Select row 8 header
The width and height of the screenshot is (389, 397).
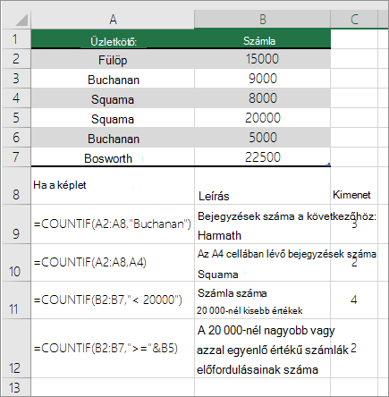(x=16, y=186)
